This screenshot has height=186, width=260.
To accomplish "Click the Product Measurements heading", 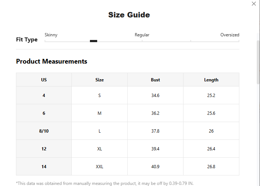I will point(51,61).
